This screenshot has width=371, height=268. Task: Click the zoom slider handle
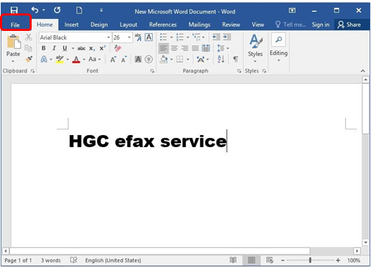(310, 260)
